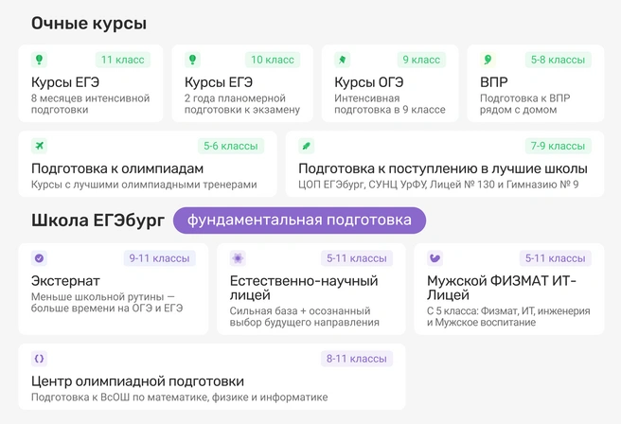621x424 pixels.
Task: Click the 7-9 классы badge
Action: (x=558, y=146)
